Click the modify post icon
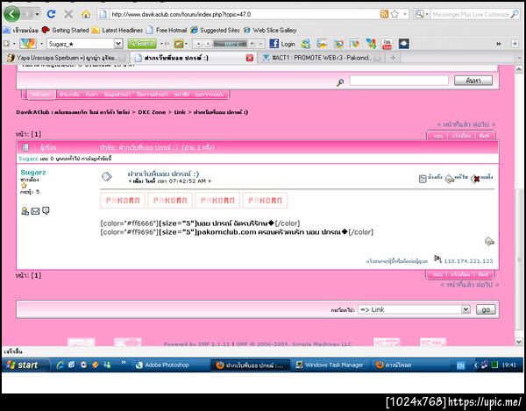The width and height of the screenshot is (526, 411). point(457,178)
